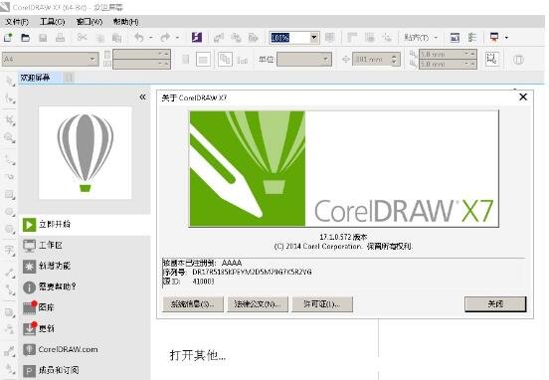Click the options/settings icon in toolbar
The height and width of the screenshot is (380, 549).
(472, 37)
